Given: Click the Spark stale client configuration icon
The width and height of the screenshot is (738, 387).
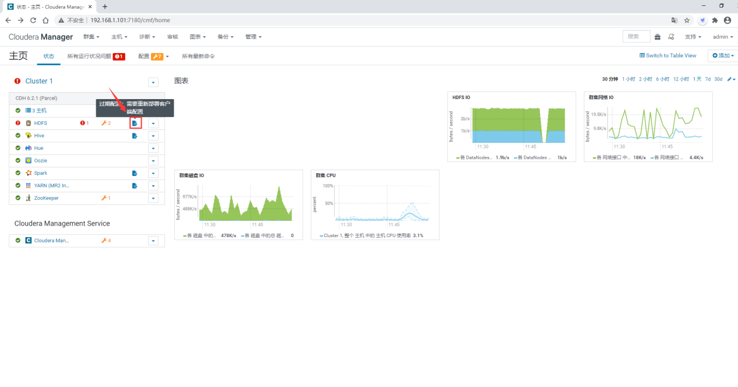Looking at the screenshot, I should coord(135,173).
